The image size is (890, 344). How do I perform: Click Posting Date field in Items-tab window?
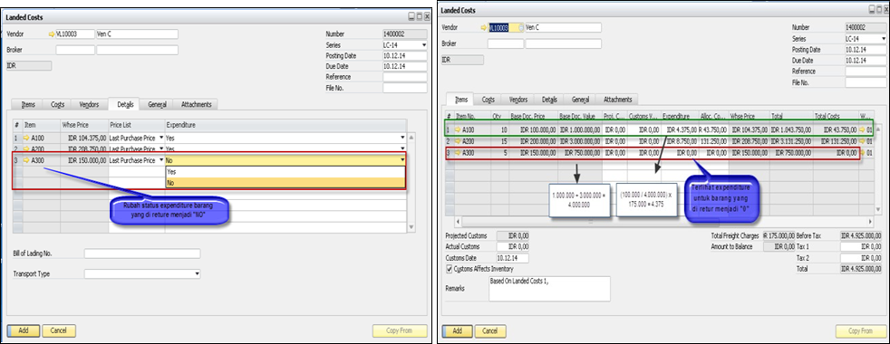coord(866,50)
